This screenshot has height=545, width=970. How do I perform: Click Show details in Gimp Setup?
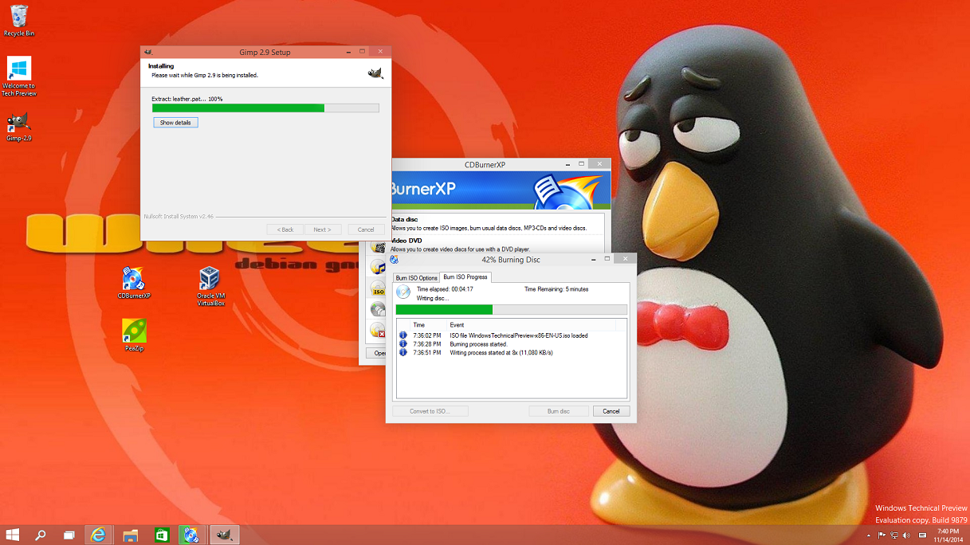(175, 123)
